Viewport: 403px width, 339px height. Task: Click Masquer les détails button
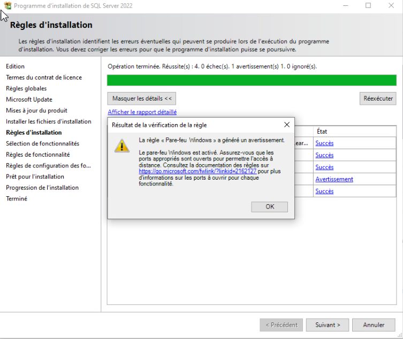142,98
